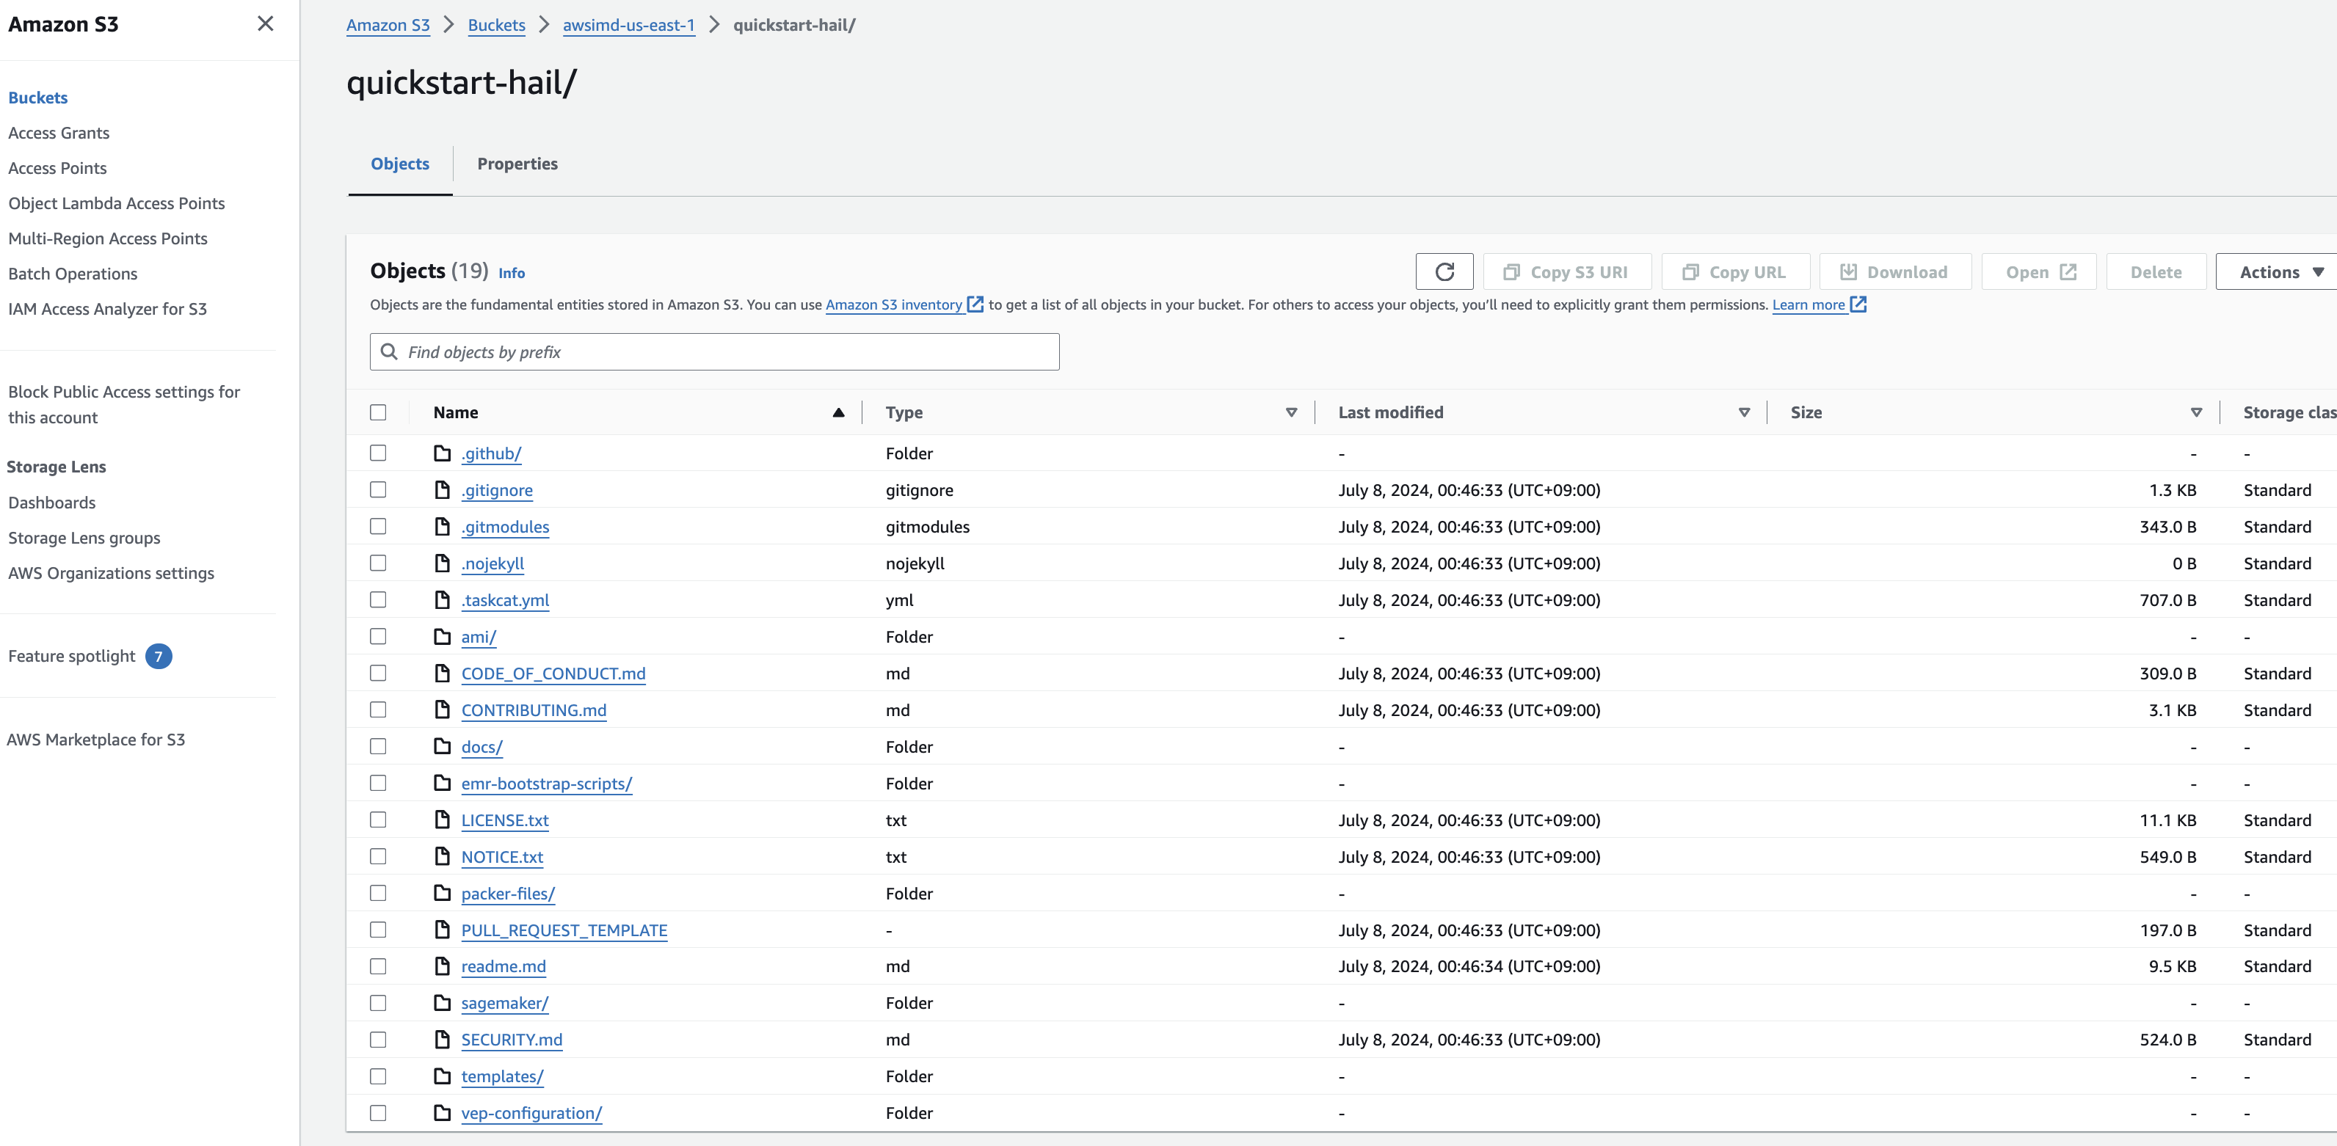Screen dimensions: 2337x1146
Task: Click the file icon beside NOTICE.txt
Action: (x=442, y=857)
